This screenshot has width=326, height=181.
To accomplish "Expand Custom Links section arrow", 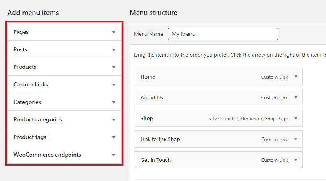I will (114, 85).
